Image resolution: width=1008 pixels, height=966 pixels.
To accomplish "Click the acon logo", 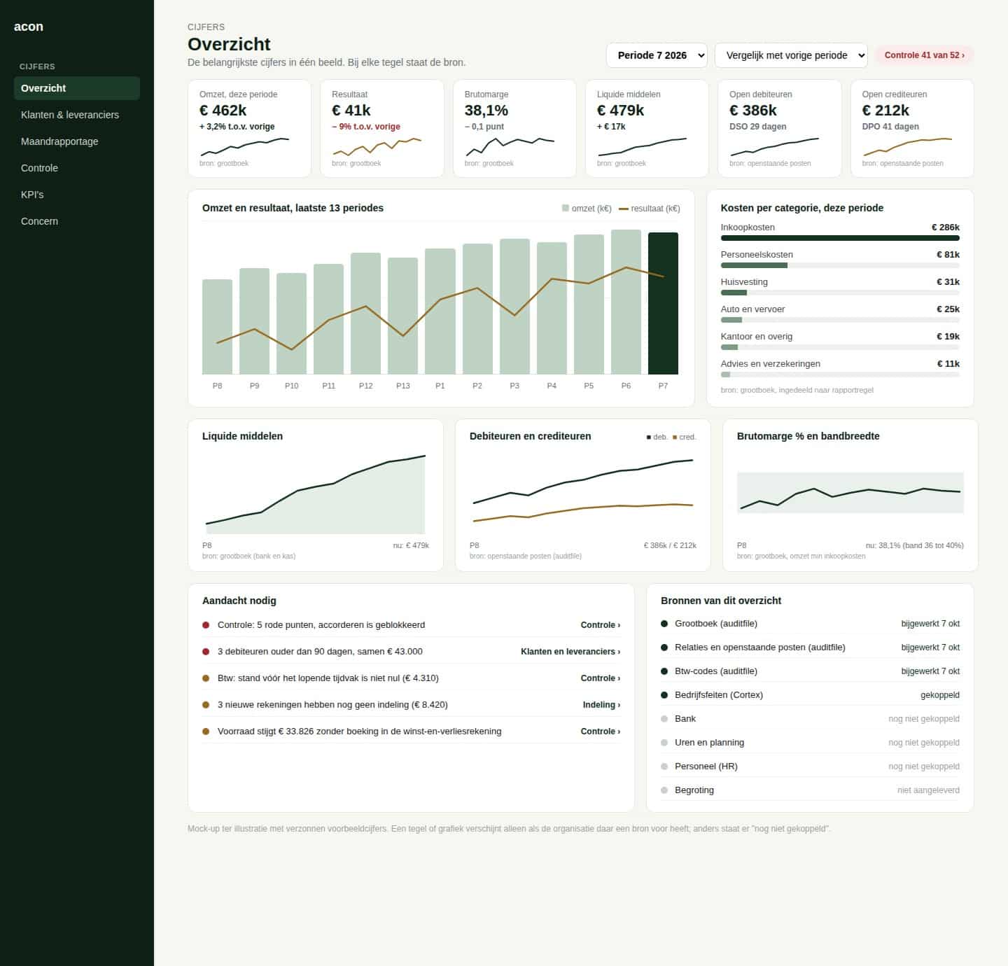I will click(29, 27).
